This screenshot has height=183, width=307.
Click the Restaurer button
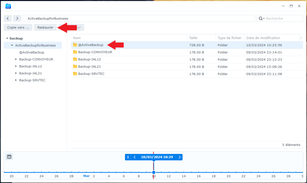tap(45, 28)
